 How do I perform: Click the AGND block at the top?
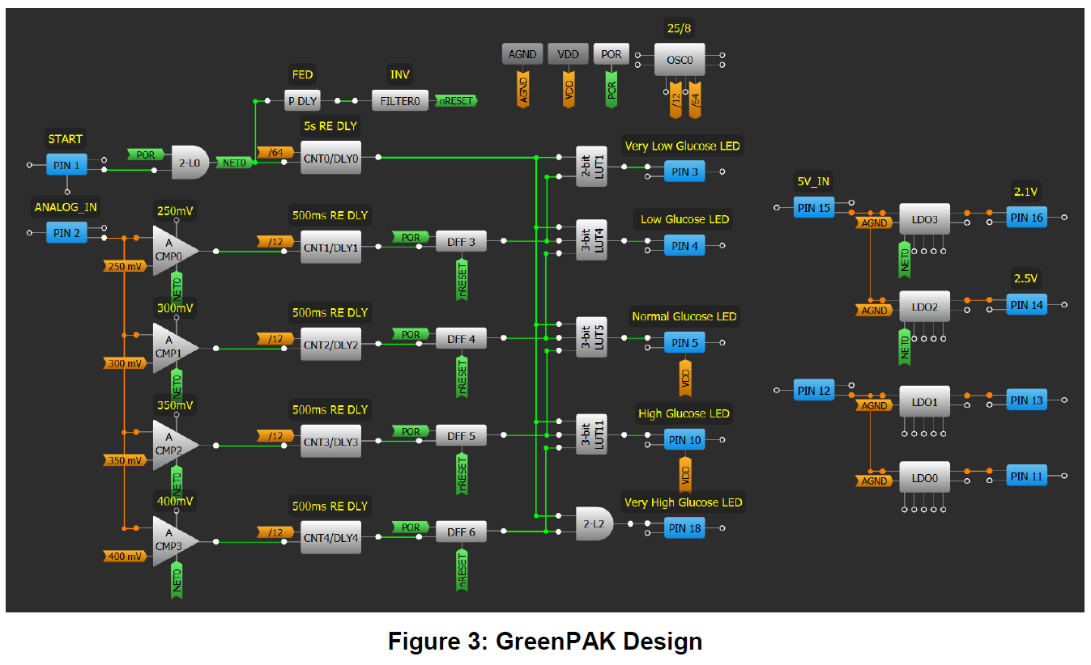pyautogui.click(x=522, y=54)
